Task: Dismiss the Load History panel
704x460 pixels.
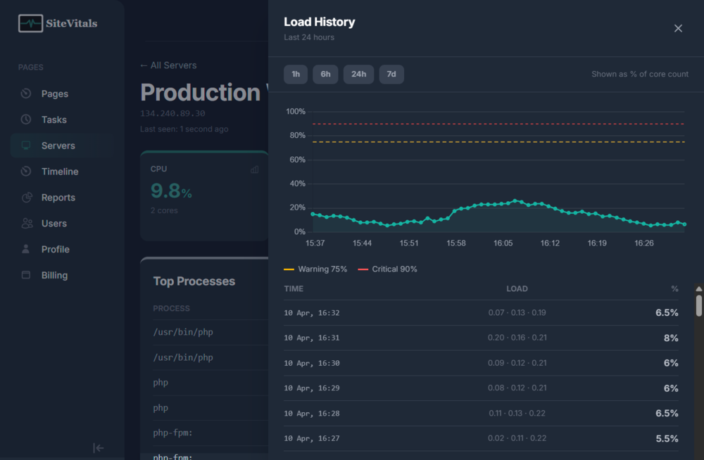Action: coord(678,28)
